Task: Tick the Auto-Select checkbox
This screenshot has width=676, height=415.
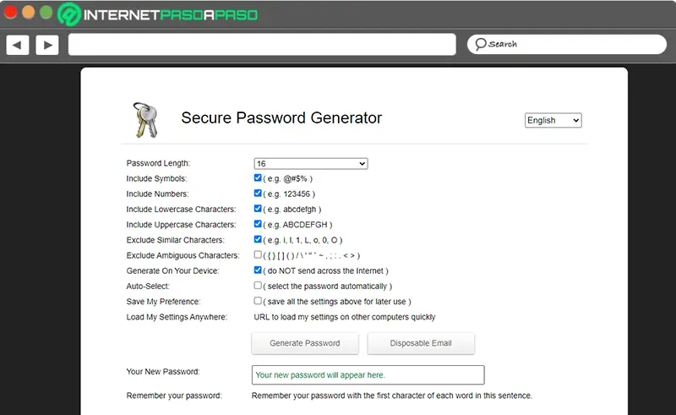Action: coord(258,286)
